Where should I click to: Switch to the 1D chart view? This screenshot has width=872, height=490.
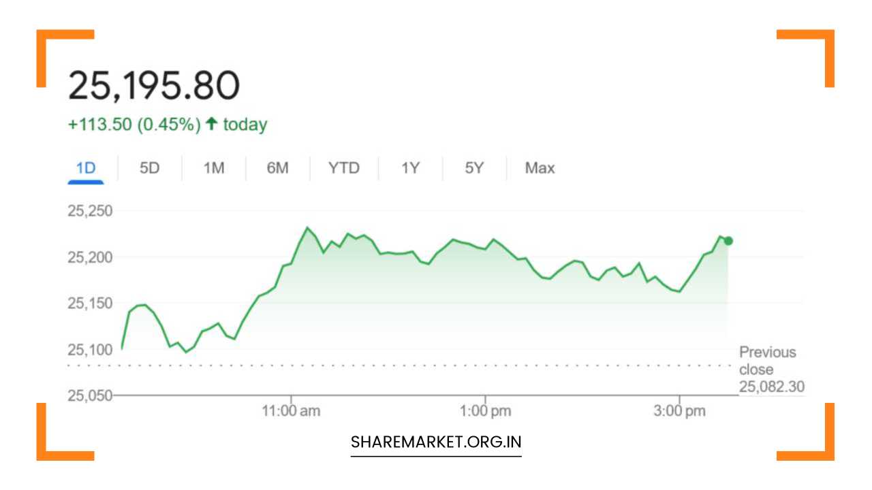(85, 167)
